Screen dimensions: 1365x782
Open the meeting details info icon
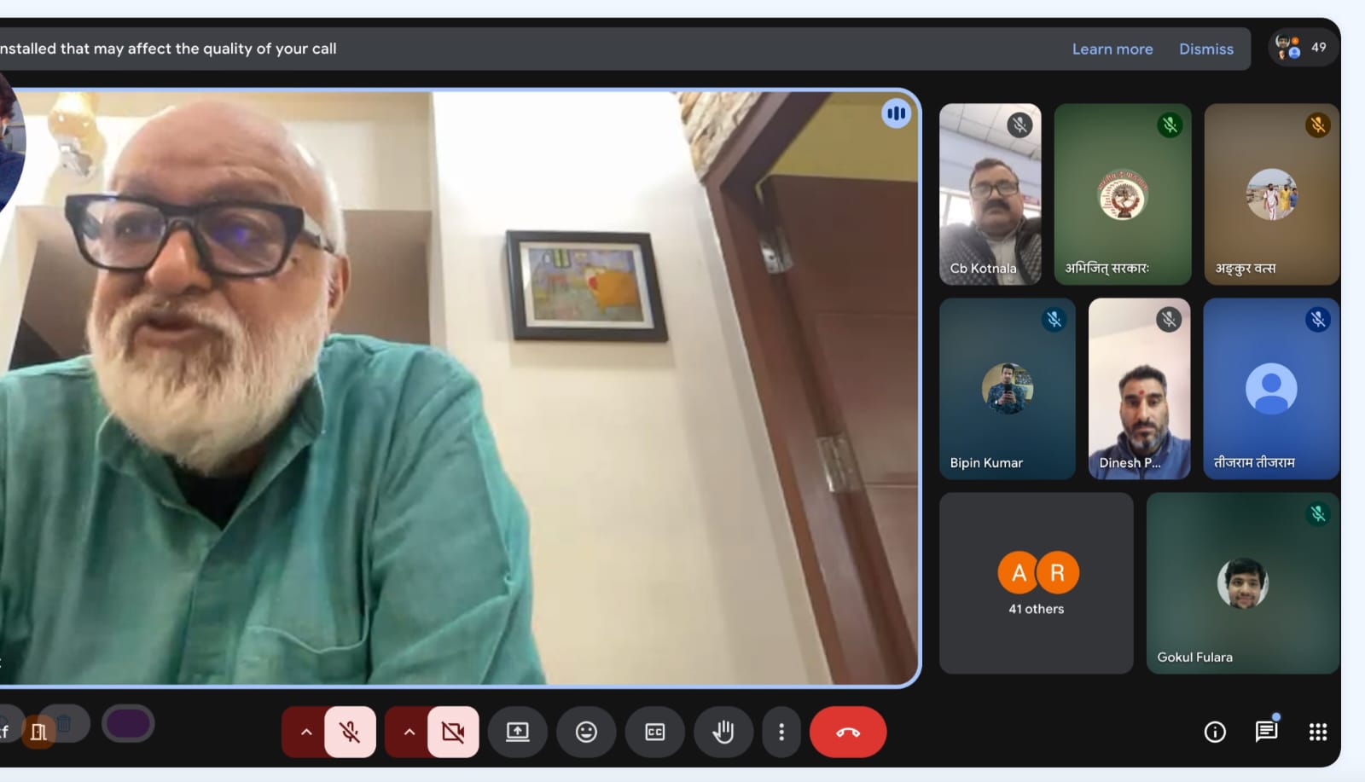pyautogui.click(x=1215, y=732)
